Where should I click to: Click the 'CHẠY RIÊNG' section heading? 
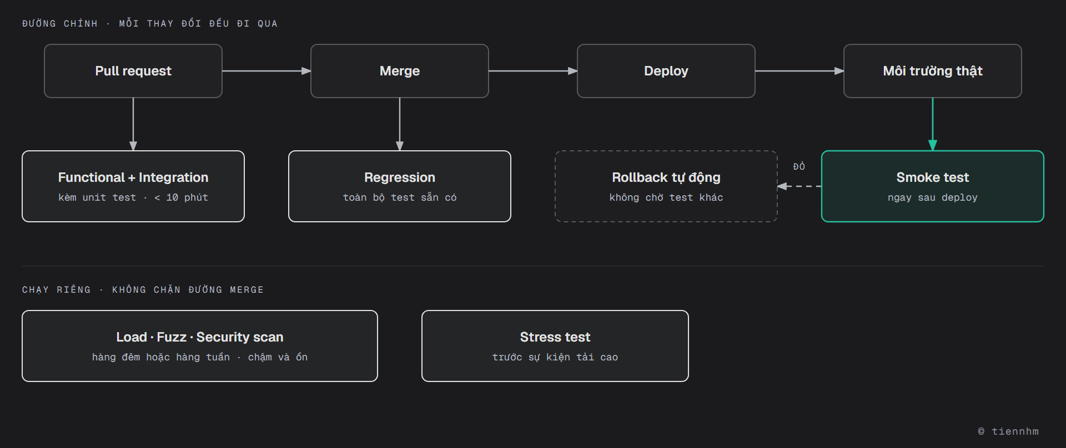pos(57,289)
